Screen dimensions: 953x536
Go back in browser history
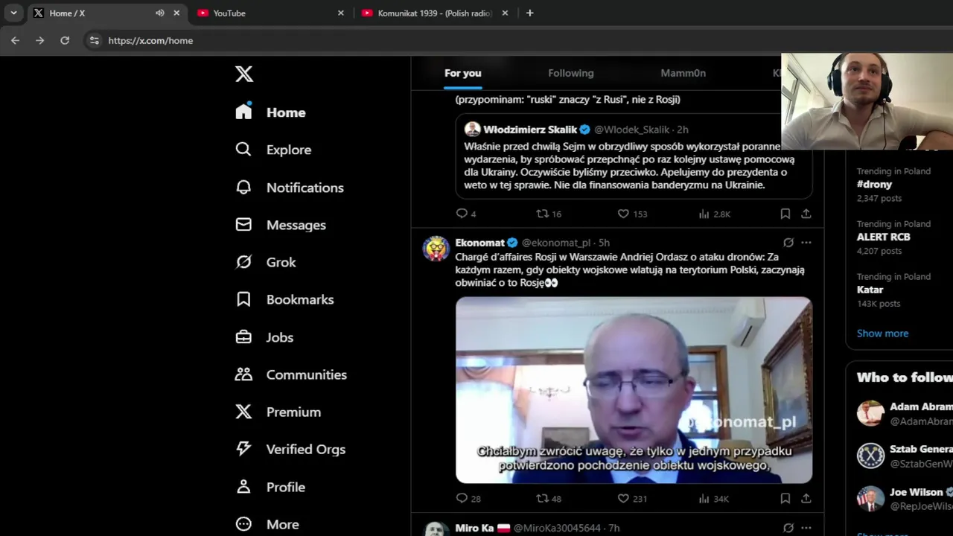click(15, 40)
